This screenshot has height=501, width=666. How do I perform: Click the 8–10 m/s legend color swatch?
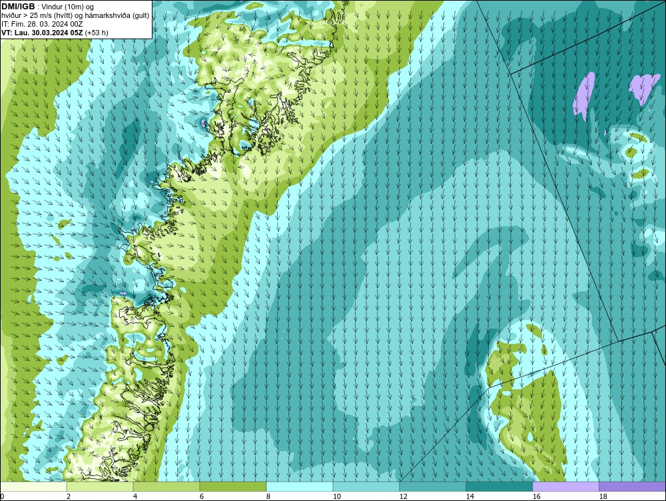pyautogui.click(x=300, y=486)
